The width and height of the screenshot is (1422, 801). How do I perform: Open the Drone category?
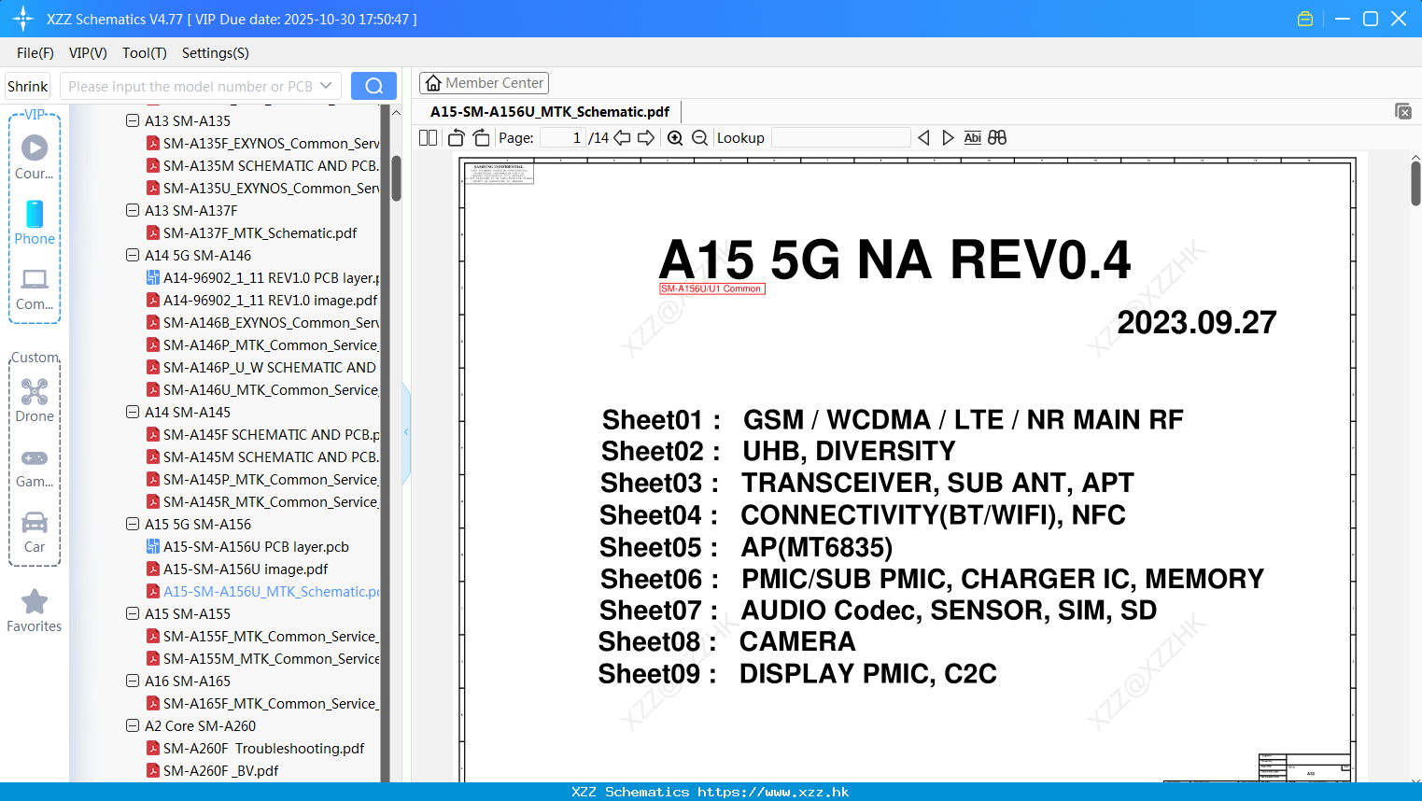(35, 400)
